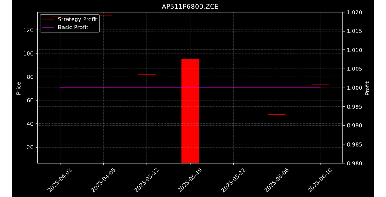Click the 2025-04-02 x-axis date label

pyautogui.click(x=60, y=180)
